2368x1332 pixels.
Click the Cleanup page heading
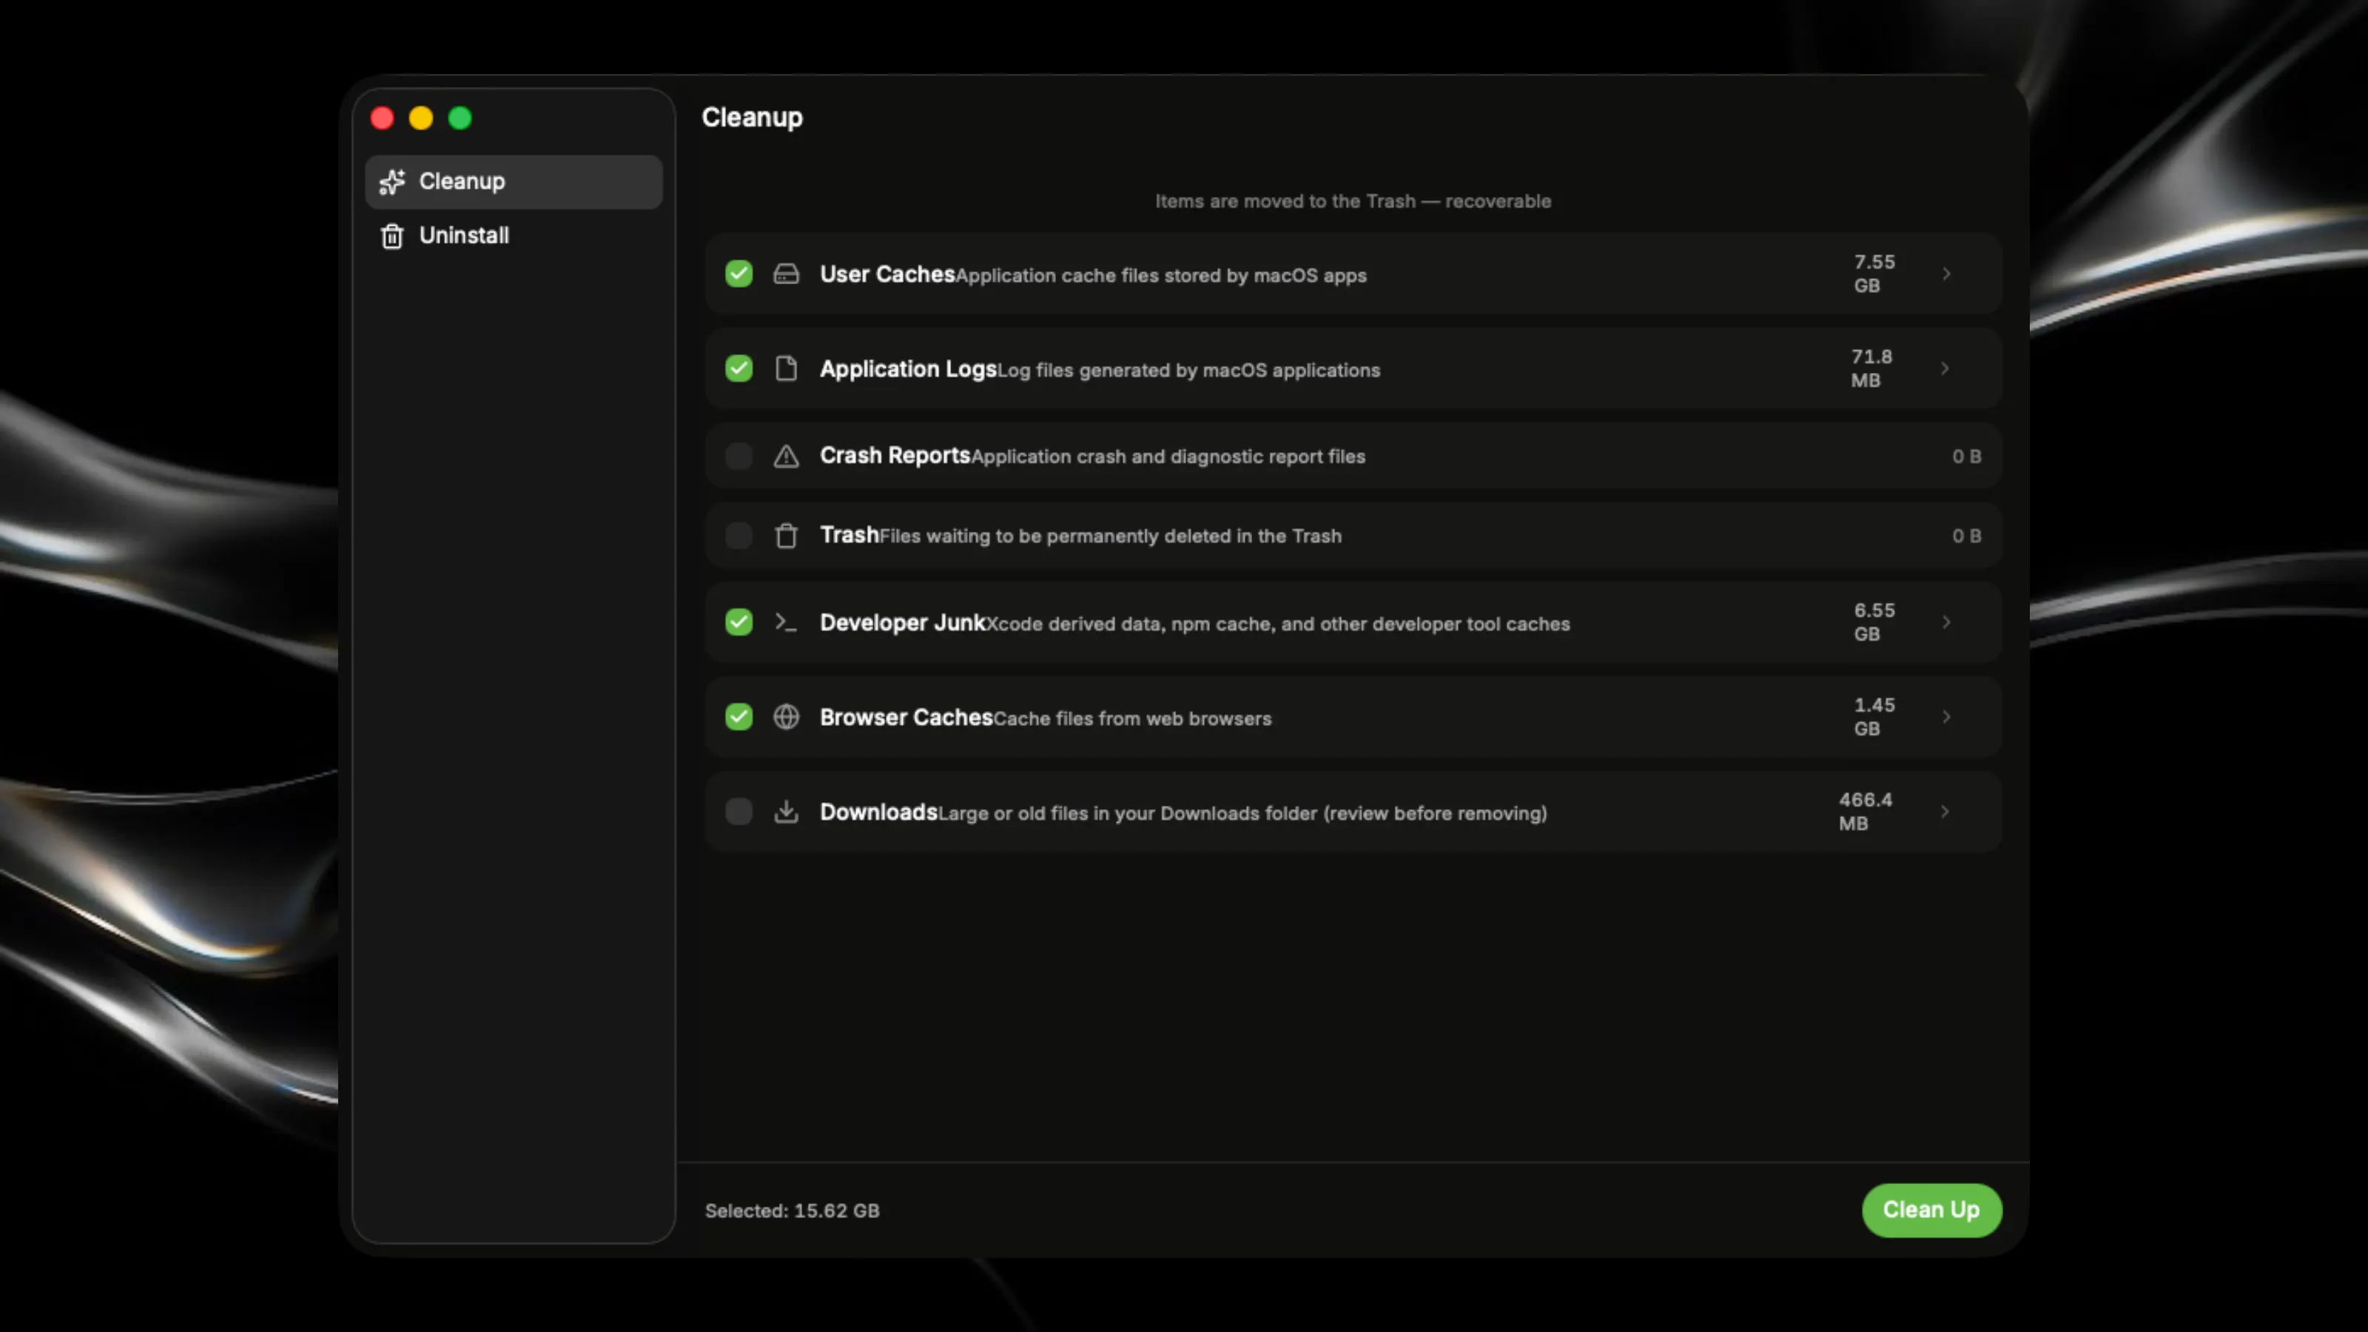click(752, 118)
